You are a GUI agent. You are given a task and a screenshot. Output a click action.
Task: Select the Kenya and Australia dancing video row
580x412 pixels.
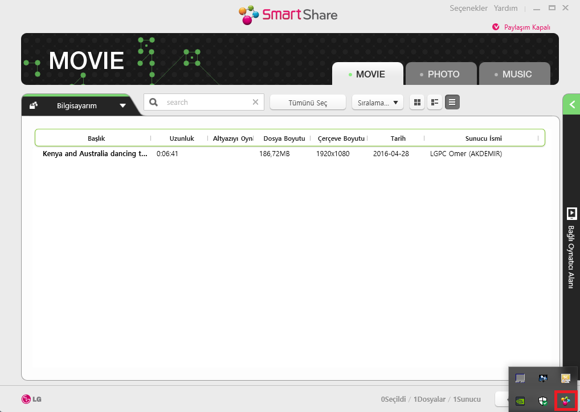click(95, 154)
